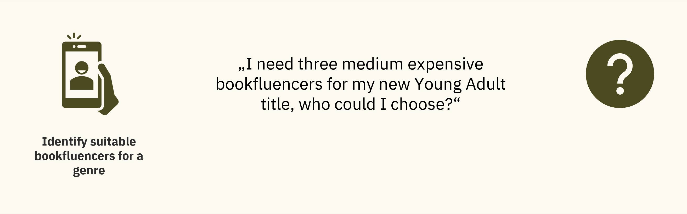Click the word "title," in the quote
Viewport: 687px width, 214px height.
click(x=277, y=104)
